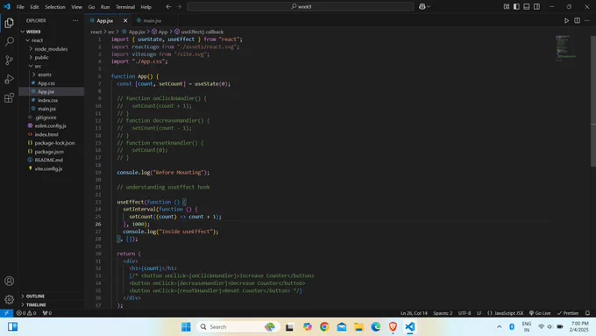Viewport: 596px width, 336px height.
Task: Show hidden system tray icons
Action: (499, 327)
